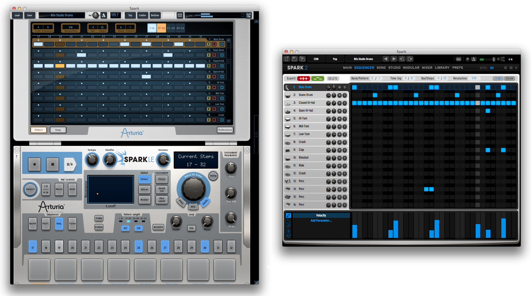Open the virtual keyboard icon in Spark 2 toolbar

[x=458, y=59]
